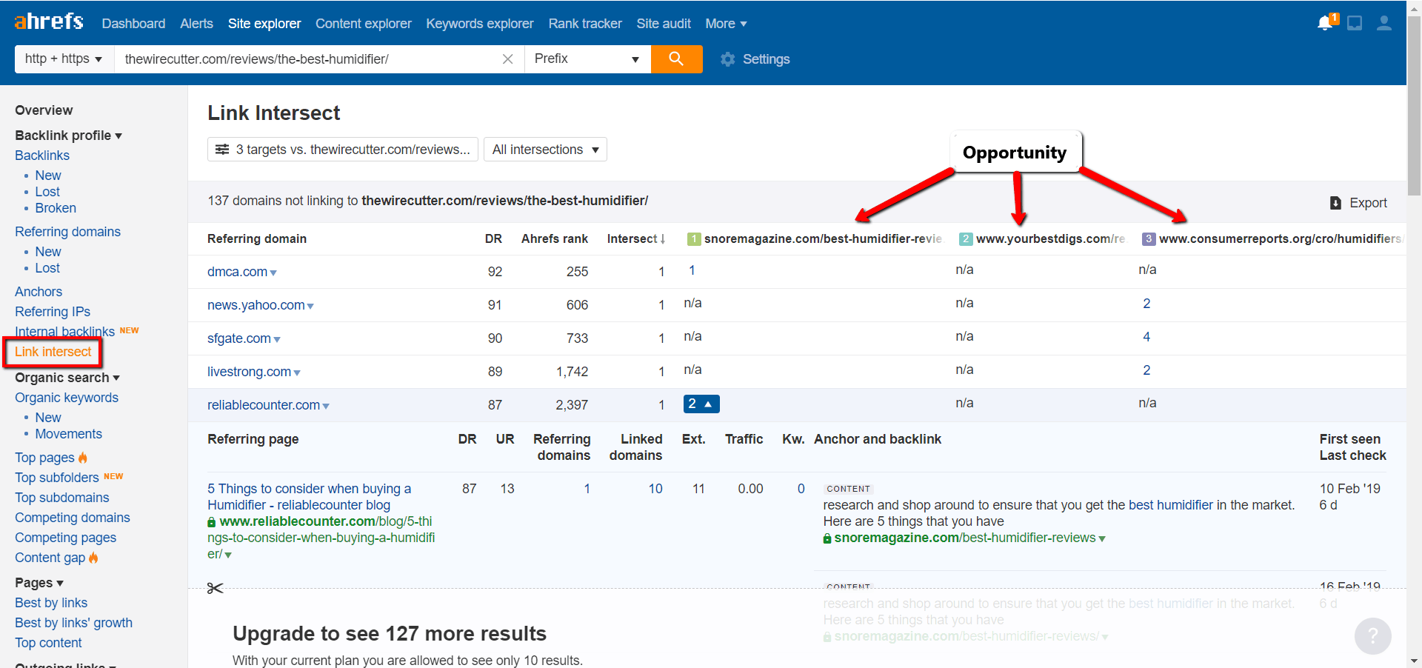1422x668 pixels.
Task: Open Backlinks in sidebar
Action: [x=42, y=156]
